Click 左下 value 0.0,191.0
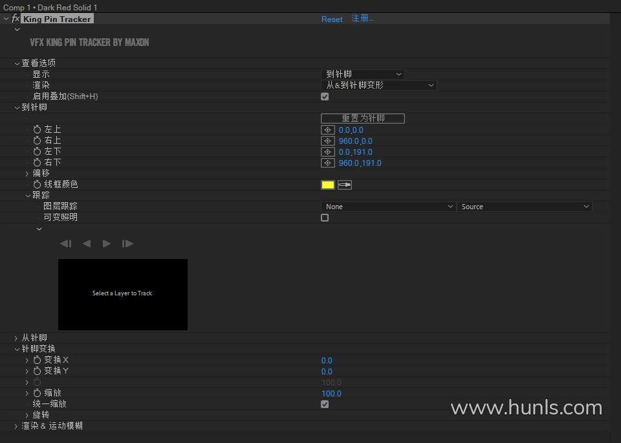 (x=355, y=152)
